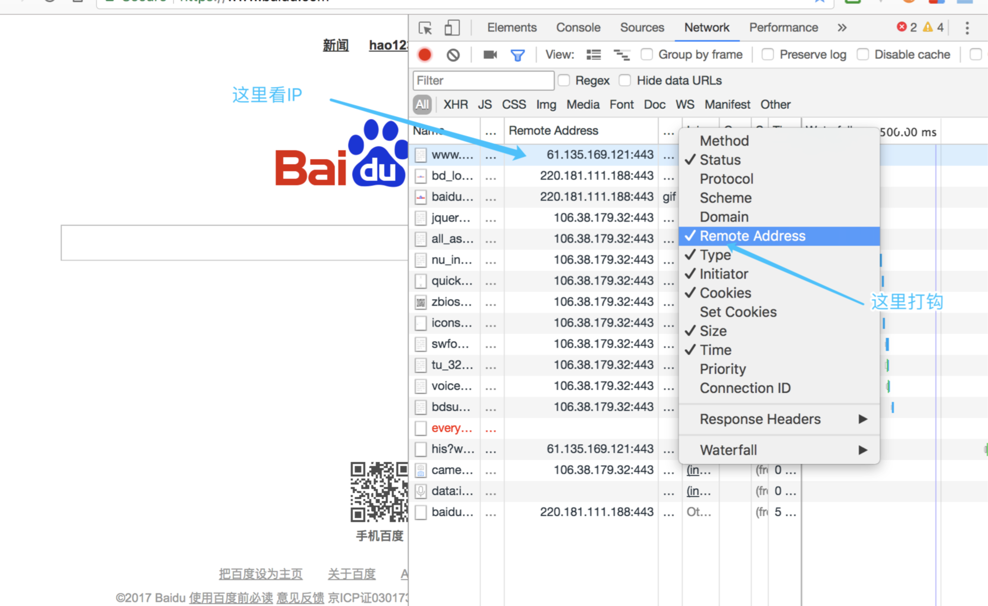The height and width of the screenshot is (606, 988).
Task: Click the red error count indicator
Action: [907, 27]
